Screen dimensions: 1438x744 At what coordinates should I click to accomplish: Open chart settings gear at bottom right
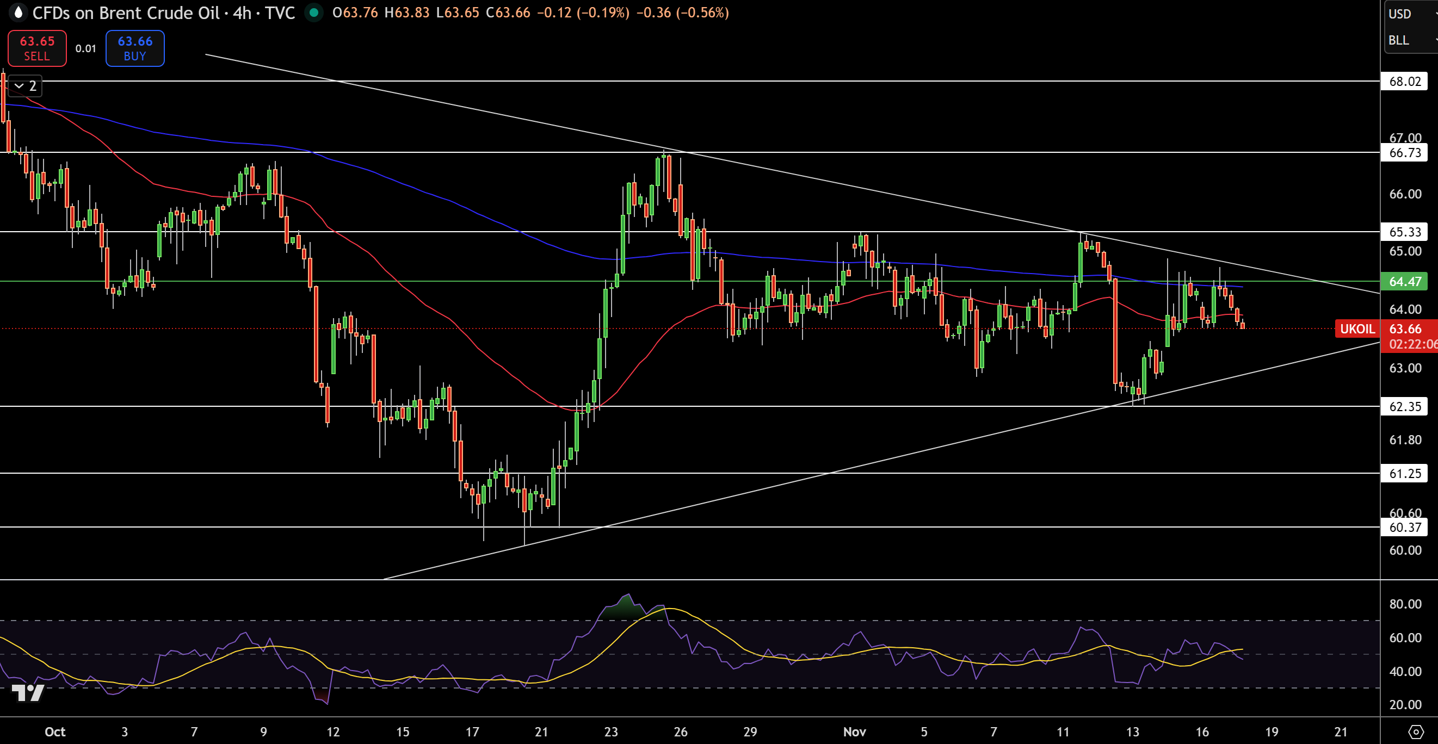point(1415,731)
